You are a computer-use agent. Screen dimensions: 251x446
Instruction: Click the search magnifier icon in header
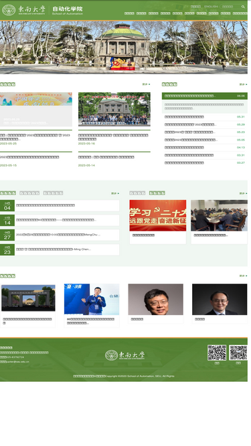[243, 7]
